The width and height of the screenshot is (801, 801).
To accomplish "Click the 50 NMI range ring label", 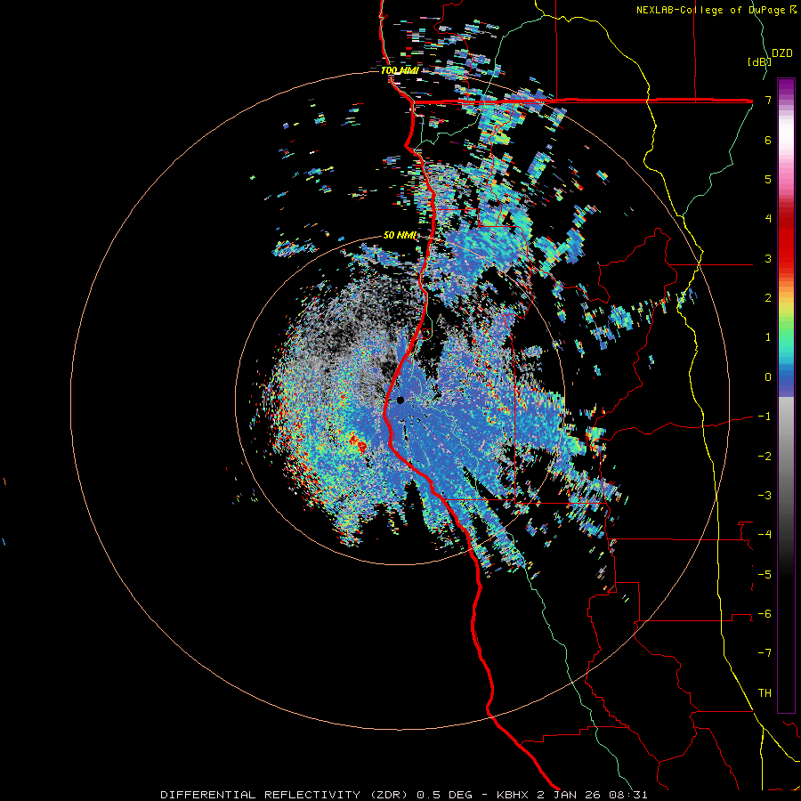I will pos(400,236).
